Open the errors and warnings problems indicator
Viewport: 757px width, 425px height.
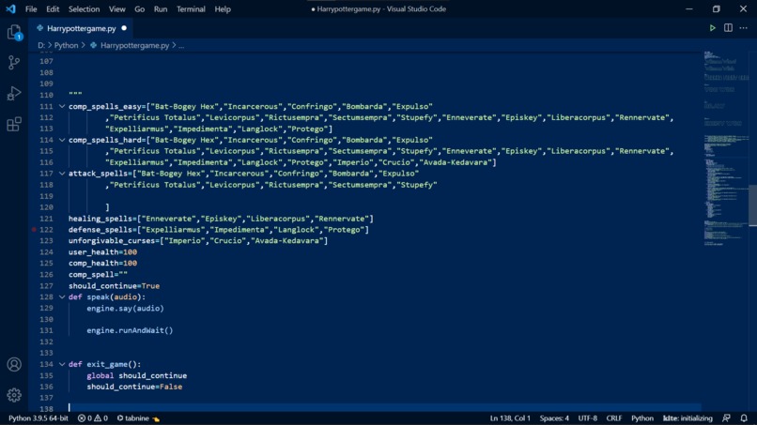93,418
